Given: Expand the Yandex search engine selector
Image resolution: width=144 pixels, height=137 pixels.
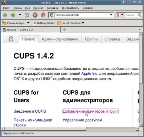Looking at the screenshot, I should tap(122, 15).
